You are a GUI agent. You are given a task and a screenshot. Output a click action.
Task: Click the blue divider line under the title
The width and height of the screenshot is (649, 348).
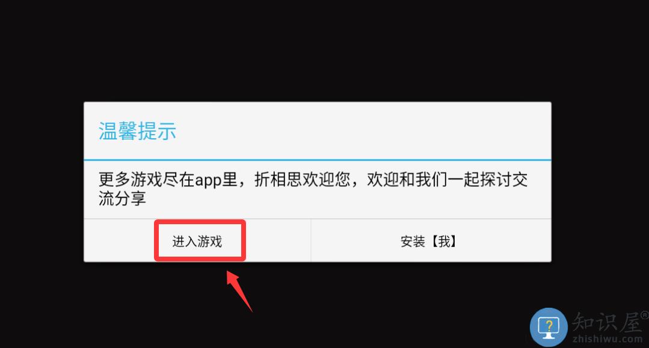tap(318, 160)
